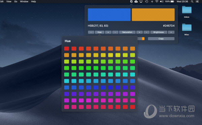Click the Hue popover title
This screenshot has height=125, width=202.
click(68, 41)
